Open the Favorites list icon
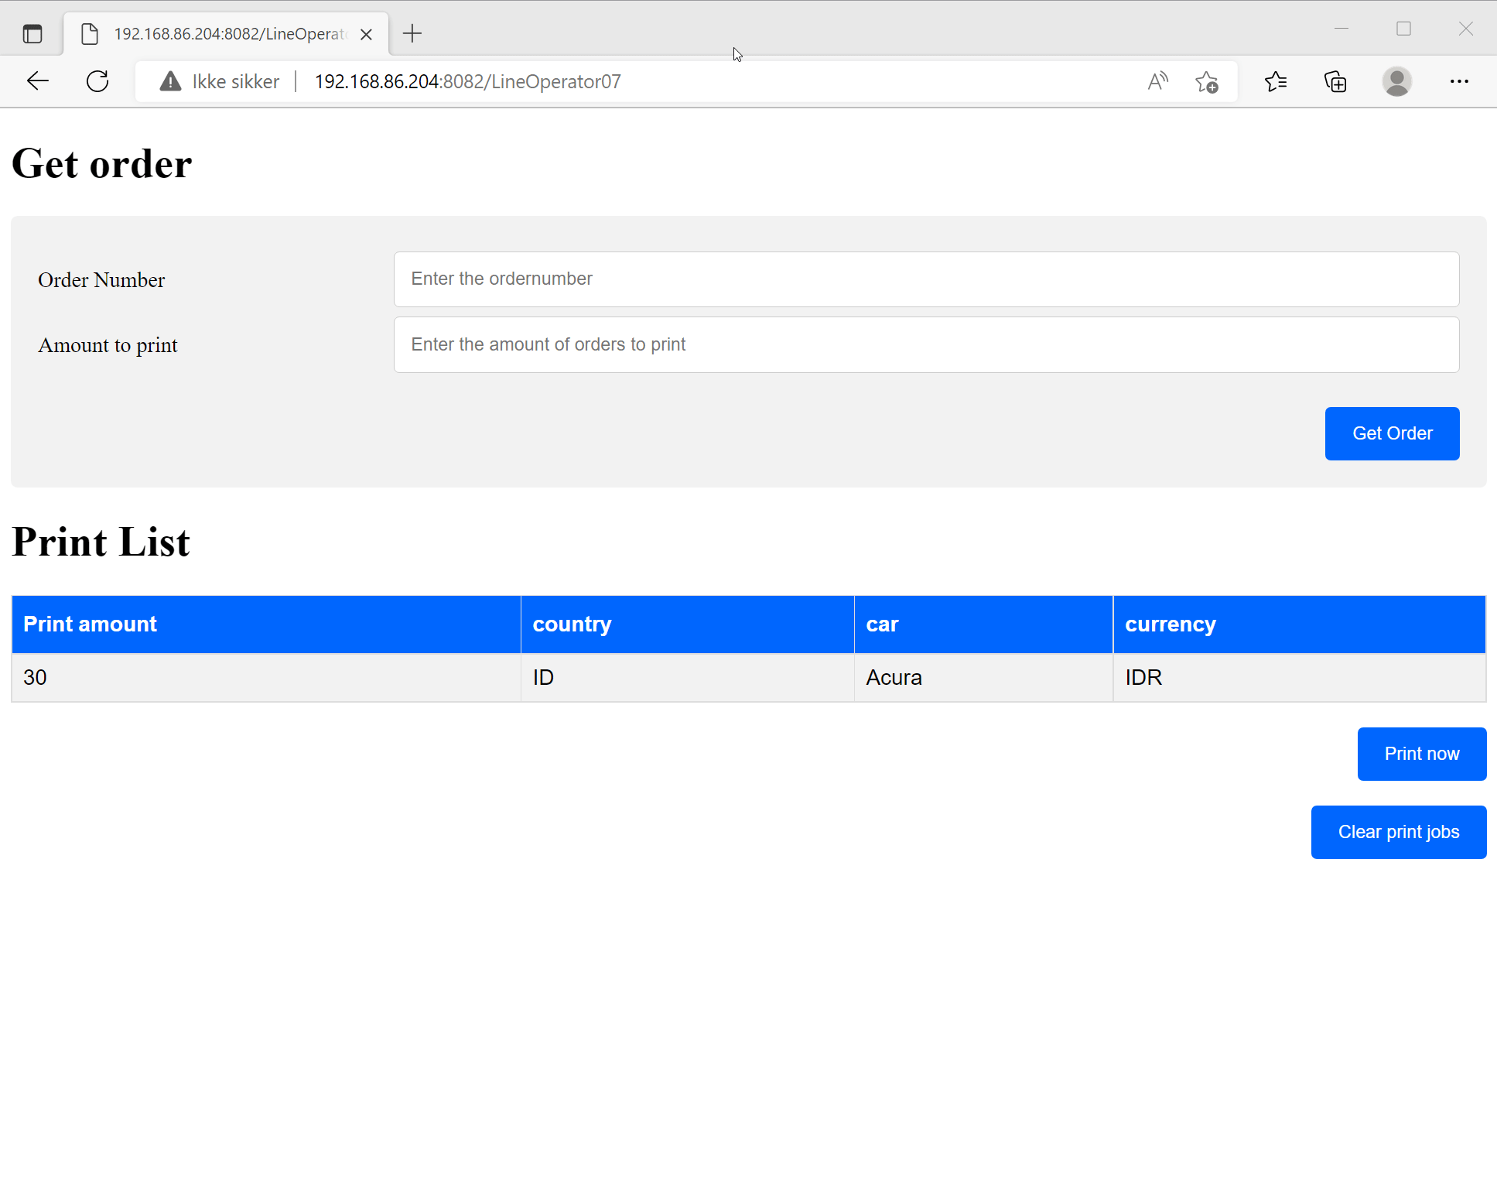 [1275, 81]
